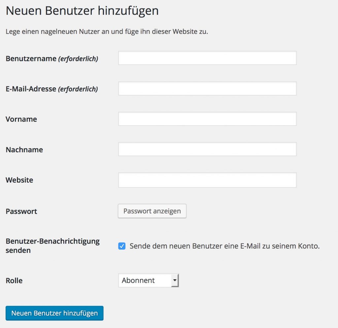338x328 pixels.
Task: Click the Rolle label
Action: 14,281
